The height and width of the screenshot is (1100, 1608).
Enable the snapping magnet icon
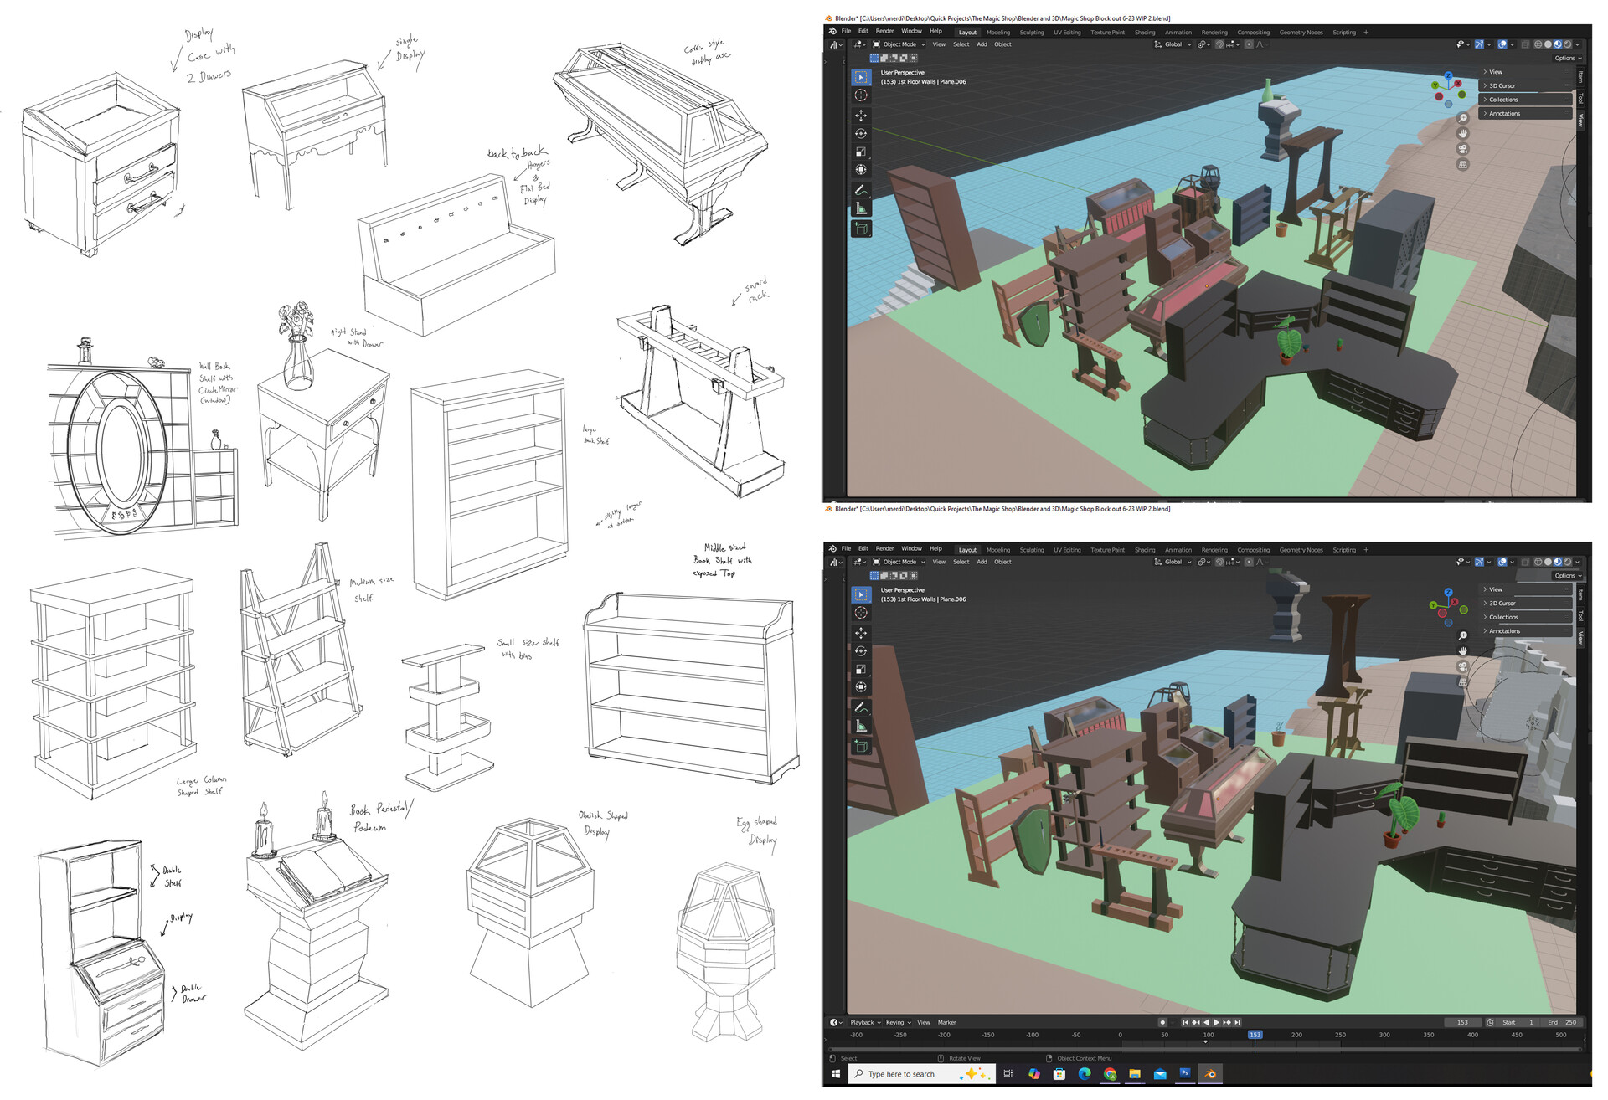1219,44
